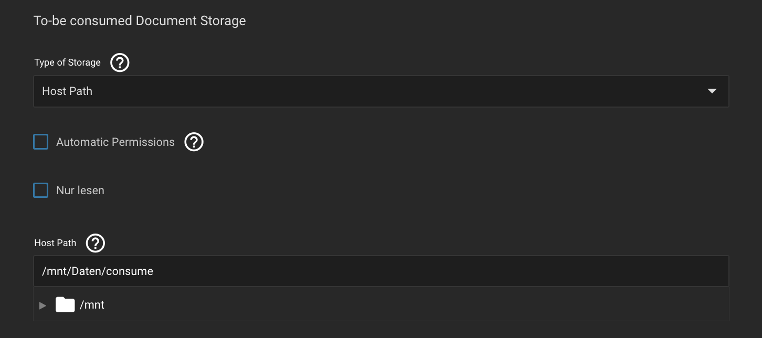Click the Automatic Permissions label text
Viewport: 762px width, 338px height.
[x=115, y=142]
